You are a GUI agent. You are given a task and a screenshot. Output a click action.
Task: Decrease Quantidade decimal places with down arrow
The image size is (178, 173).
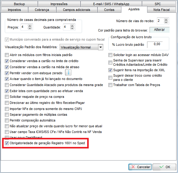(x=72, y=28)
